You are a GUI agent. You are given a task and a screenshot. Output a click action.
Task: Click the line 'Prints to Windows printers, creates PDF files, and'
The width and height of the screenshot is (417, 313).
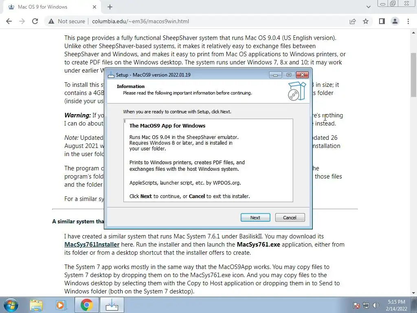(x=187, y=162)
